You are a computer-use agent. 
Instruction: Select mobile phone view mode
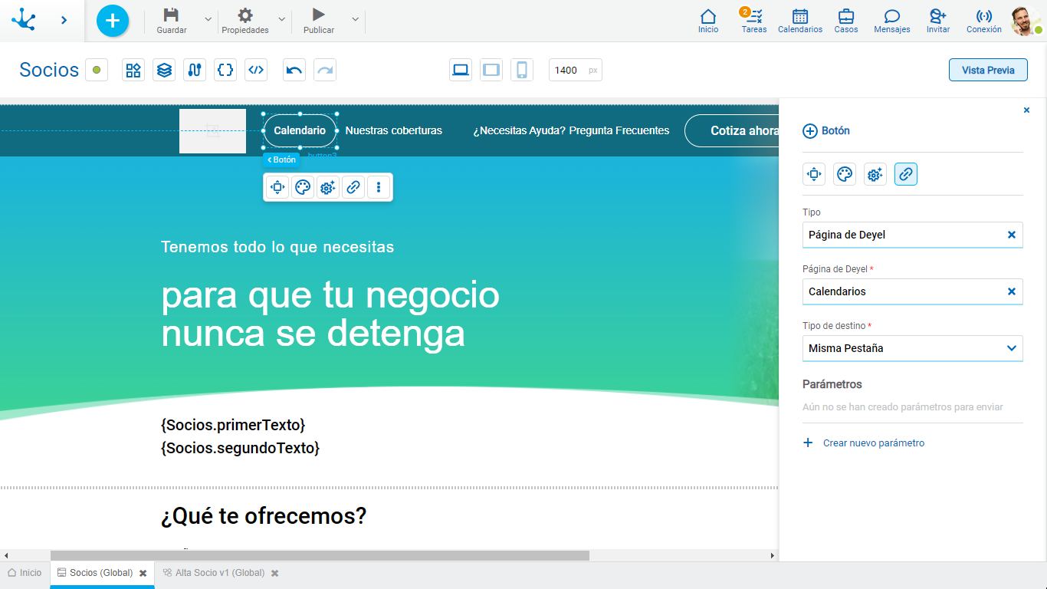pyautogui.click(x=522, y=70)
